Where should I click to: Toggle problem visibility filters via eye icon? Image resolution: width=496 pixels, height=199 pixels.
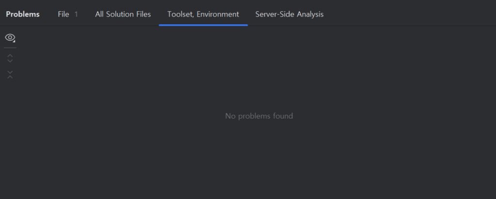point(10,38)
